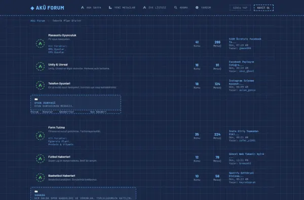304x200 pixels.
Task: Click the Telefon Oyunlari forum status icon
Action: (41, 85)
